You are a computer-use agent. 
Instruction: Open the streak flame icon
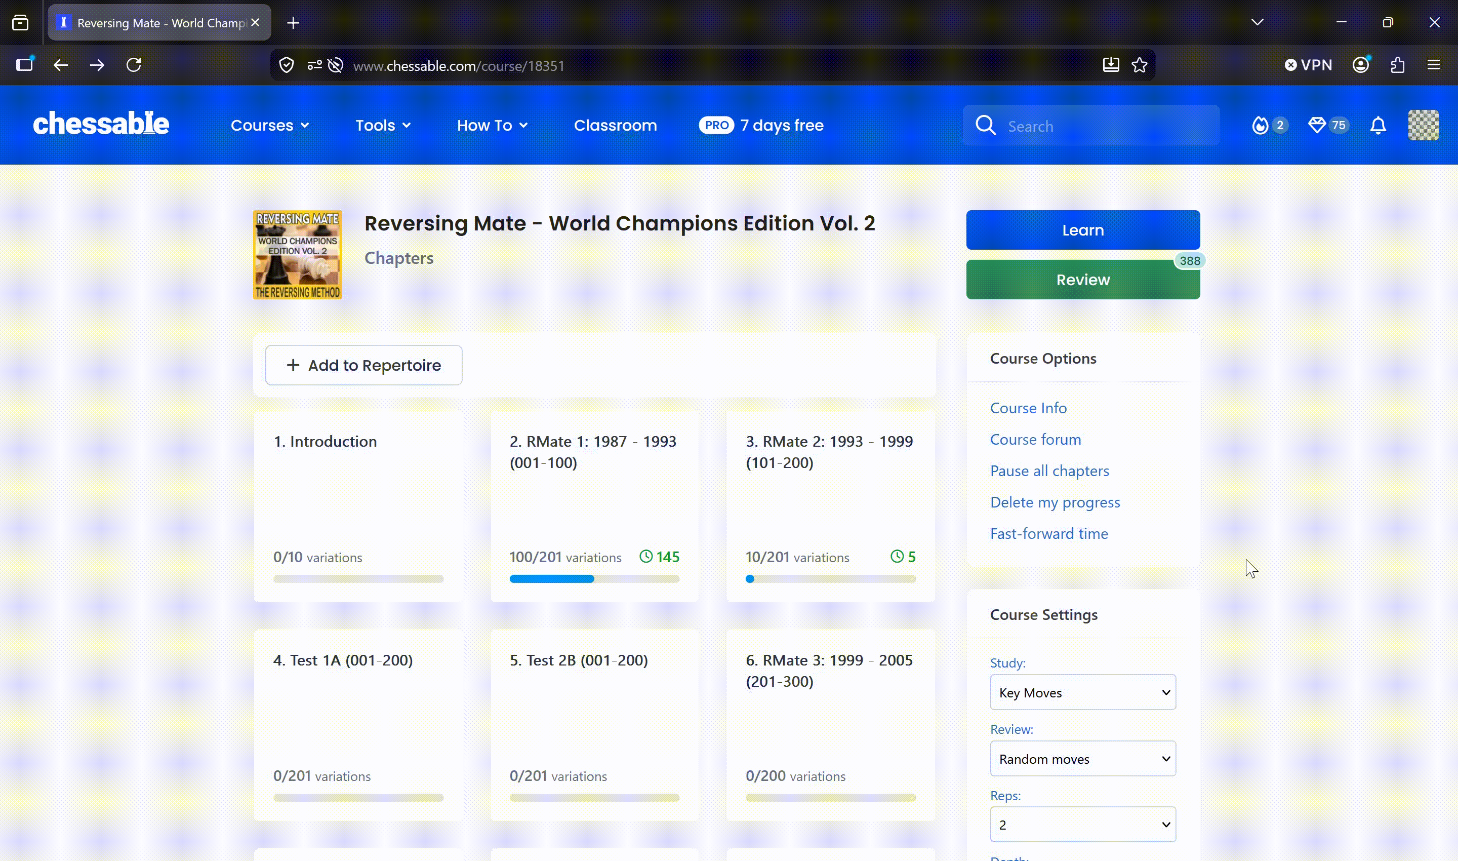pos(1260,125)
